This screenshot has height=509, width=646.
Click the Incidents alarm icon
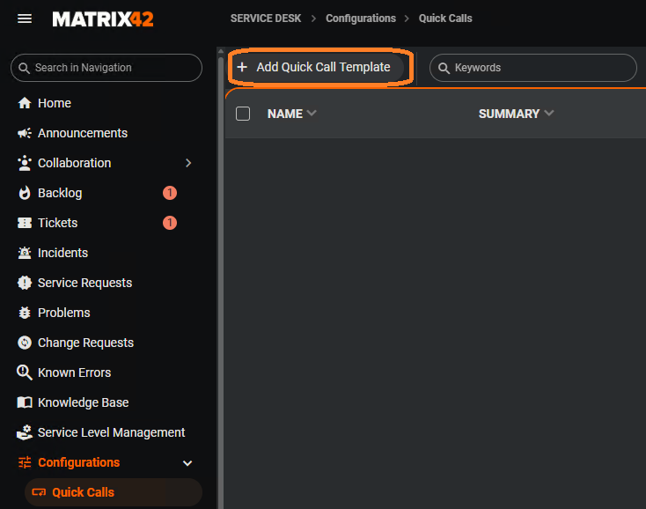click(x=25, y=253)
